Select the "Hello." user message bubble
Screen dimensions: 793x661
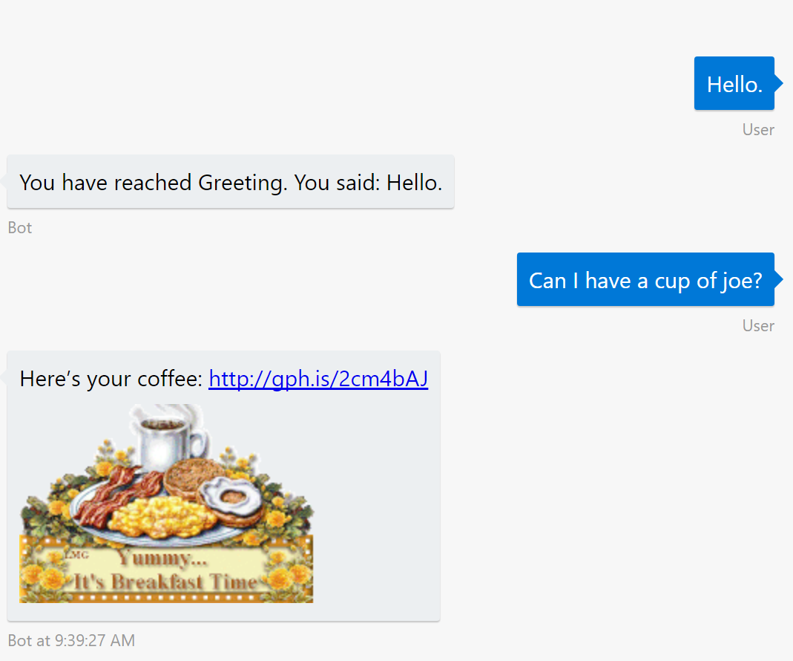tap(734, 83)
